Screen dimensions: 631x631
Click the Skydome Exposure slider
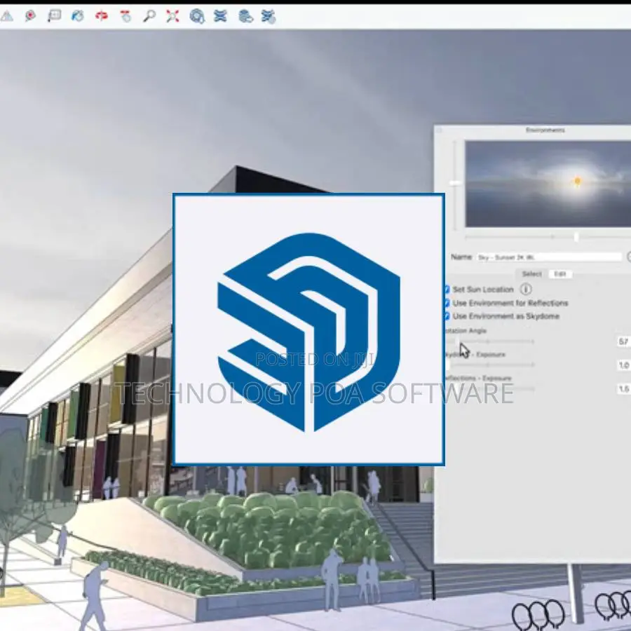489,365
